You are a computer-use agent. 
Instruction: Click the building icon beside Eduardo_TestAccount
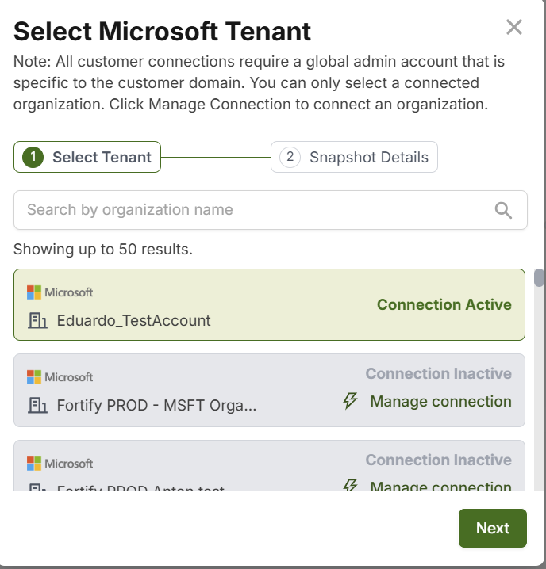coord(37,321)
